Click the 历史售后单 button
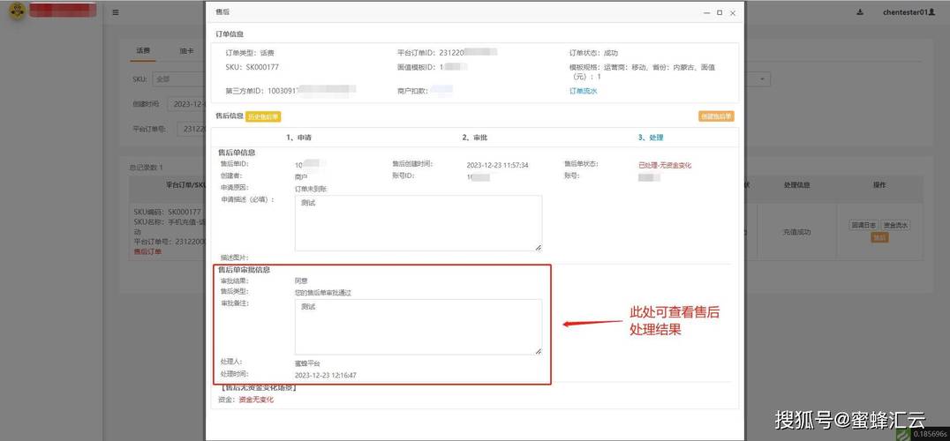Screen dimensions: 950x441 coord(264,116)
